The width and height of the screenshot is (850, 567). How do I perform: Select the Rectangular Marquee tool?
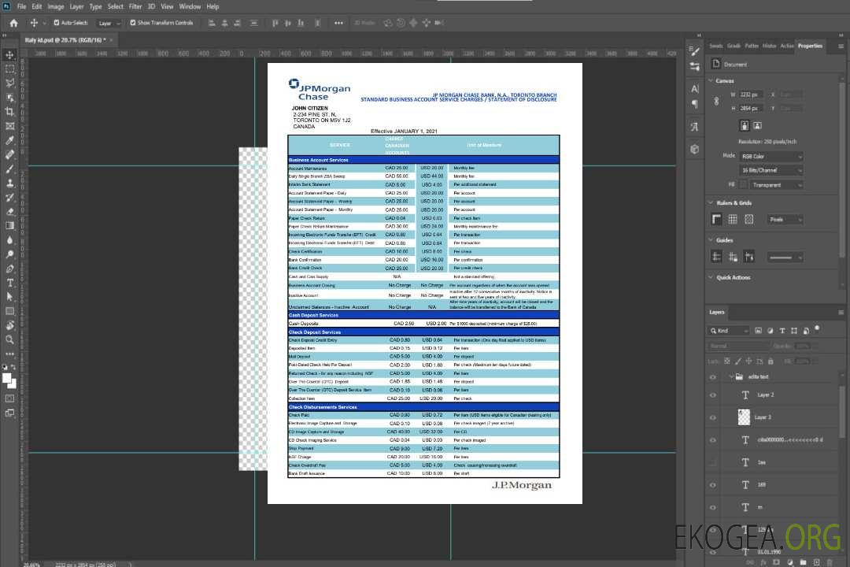tap(9, 69)
